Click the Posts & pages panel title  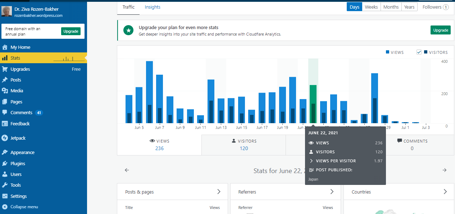point(139,192)
